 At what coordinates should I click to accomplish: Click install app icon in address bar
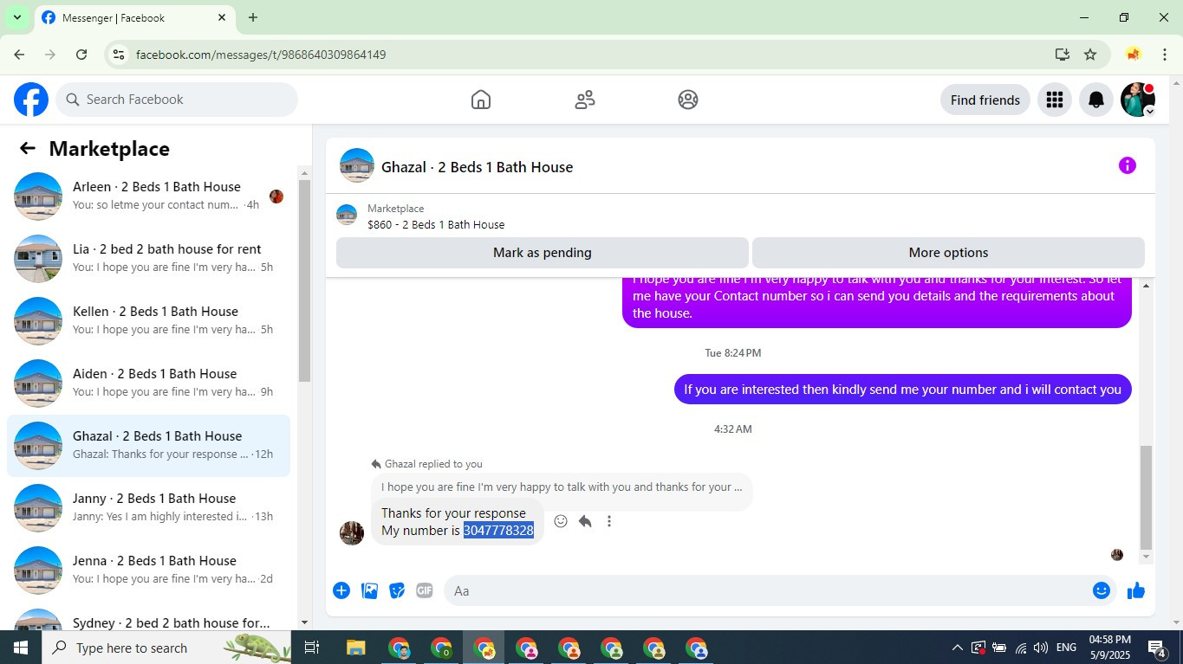1063,55
